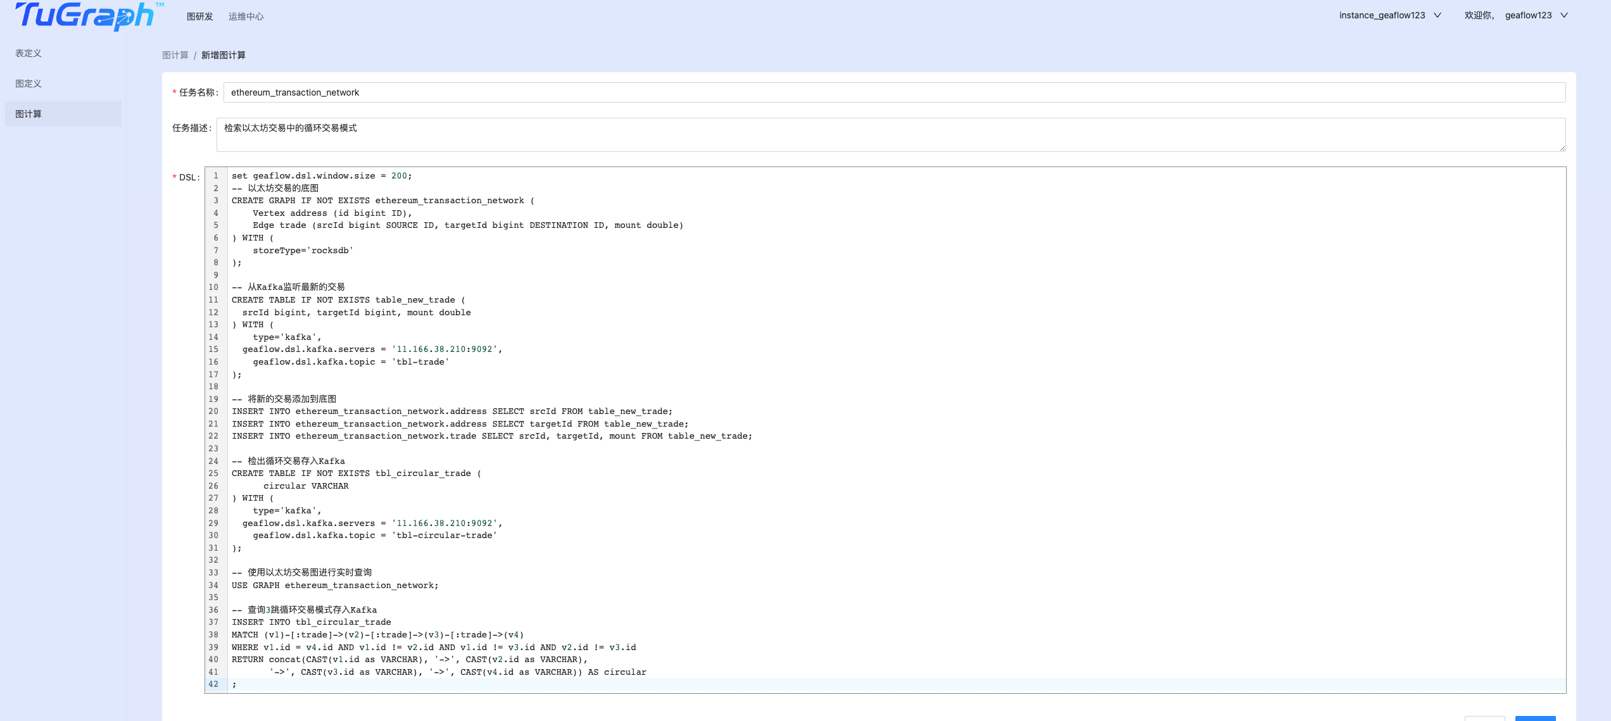Click 'srcId bigint, targetId bigint, mount double' line
The image size is (1611, 721).
pos(357,313)
